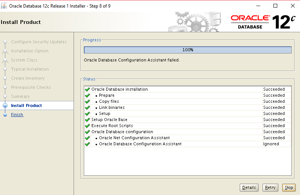Screen dimensions: 300x195
Task: Click the green checkmark beside Oracle Database installation
Action: [x=88, y=90]
